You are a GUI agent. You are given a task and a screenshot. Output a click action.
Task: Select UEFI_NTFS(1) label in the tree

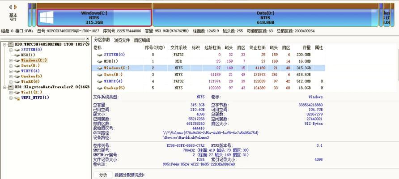[35, 98]
